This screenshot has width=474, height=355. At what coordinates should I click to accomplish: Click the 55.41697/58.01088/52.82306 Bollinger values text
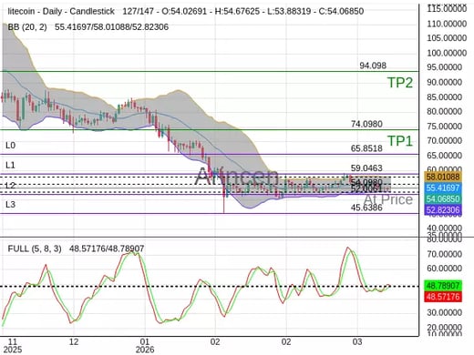point(111,27)
